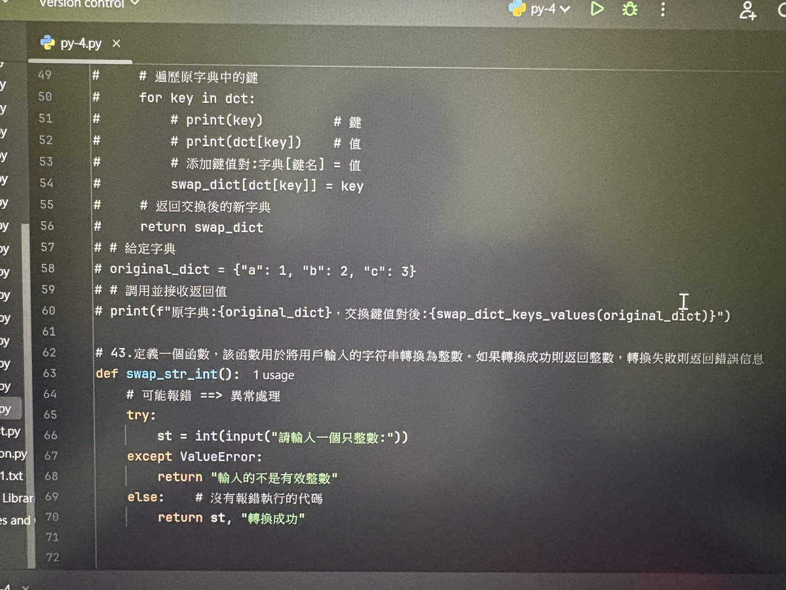Open more run options via the three-dots icon

[662, 9]
